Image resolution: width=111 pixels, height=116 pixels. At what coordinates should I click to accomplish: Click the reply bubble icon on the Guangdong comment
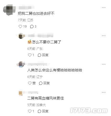(39, 55)
